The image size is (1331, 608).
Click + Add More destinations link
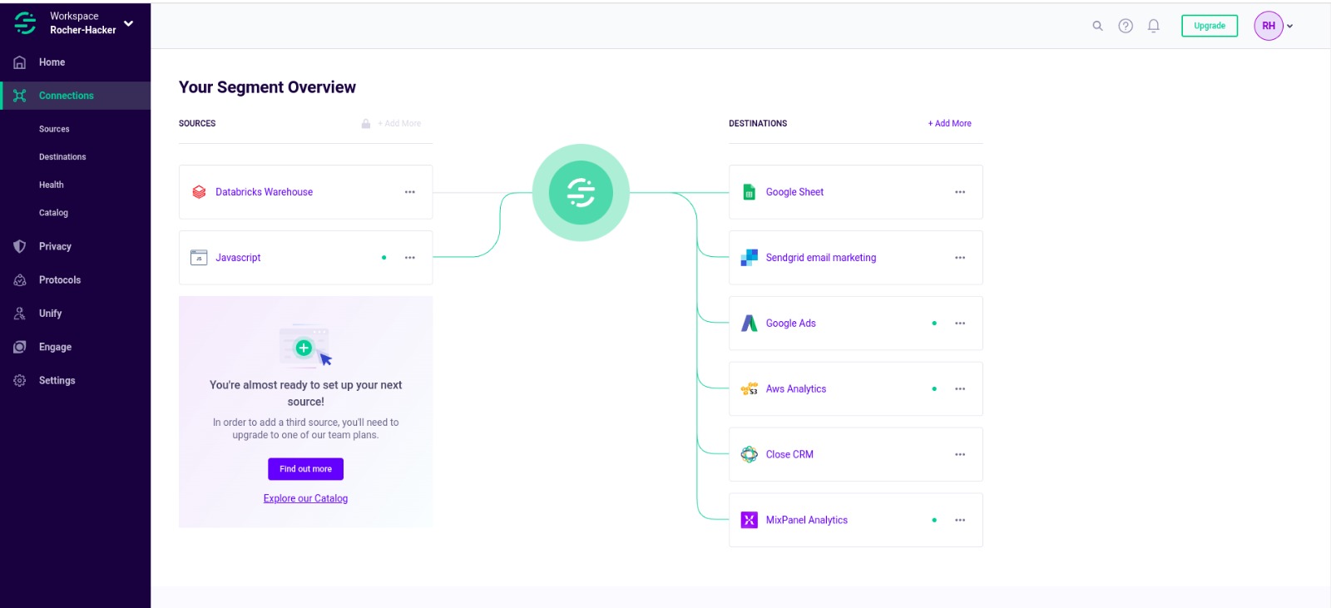coord(949,123)
